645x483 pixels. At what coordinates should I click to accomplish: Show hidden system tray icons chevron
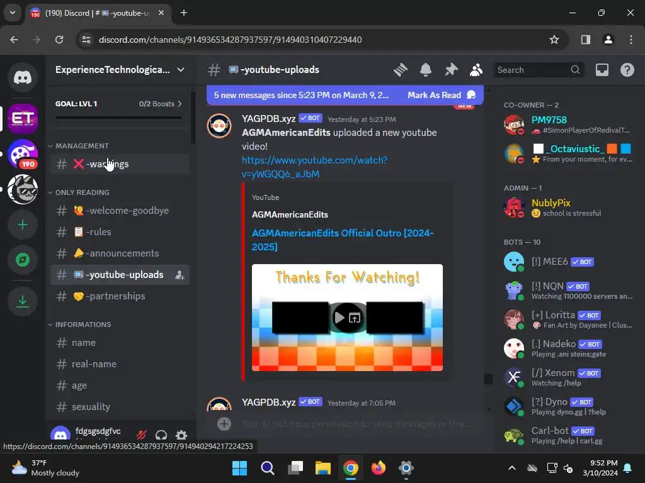[x=512, y=468]
